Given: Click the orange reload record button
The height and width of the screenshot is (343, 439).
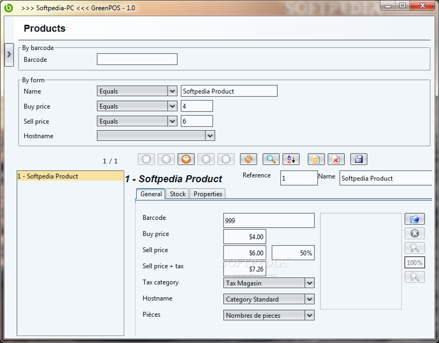Looking at the screenshot, I should 186,159.
